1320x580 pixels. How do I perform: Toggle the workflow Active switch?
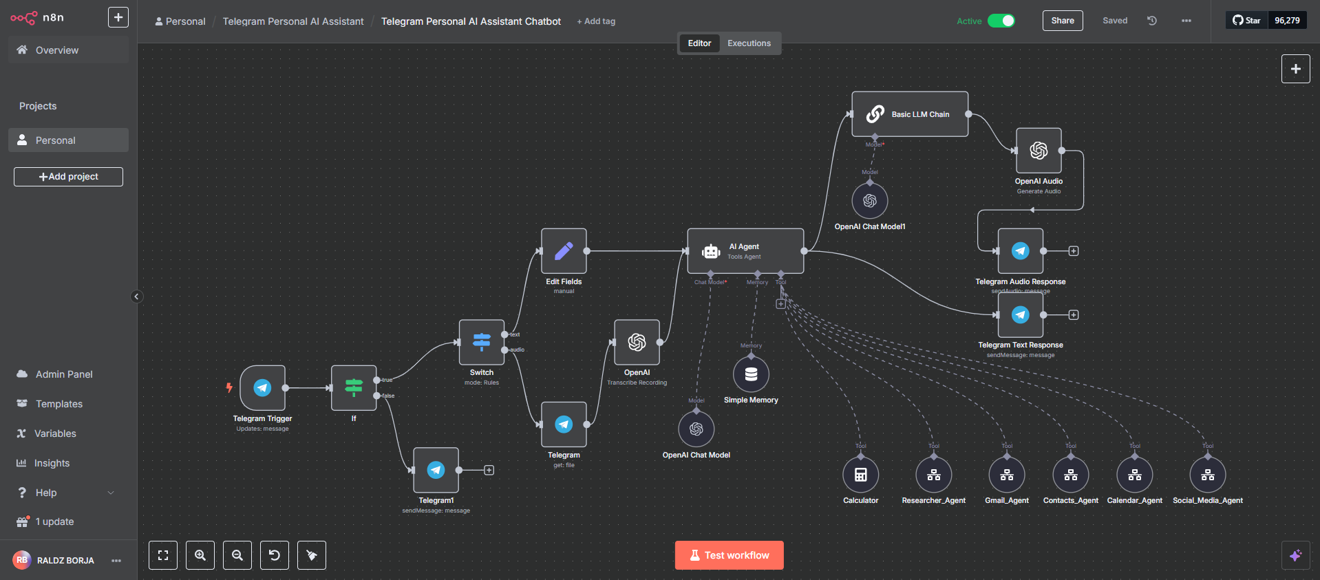1001,21
